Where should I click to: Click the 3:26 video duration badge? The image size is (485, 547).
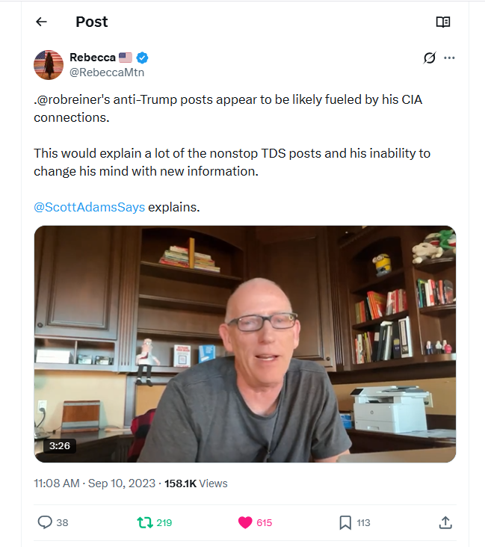(x=59, y=445)
